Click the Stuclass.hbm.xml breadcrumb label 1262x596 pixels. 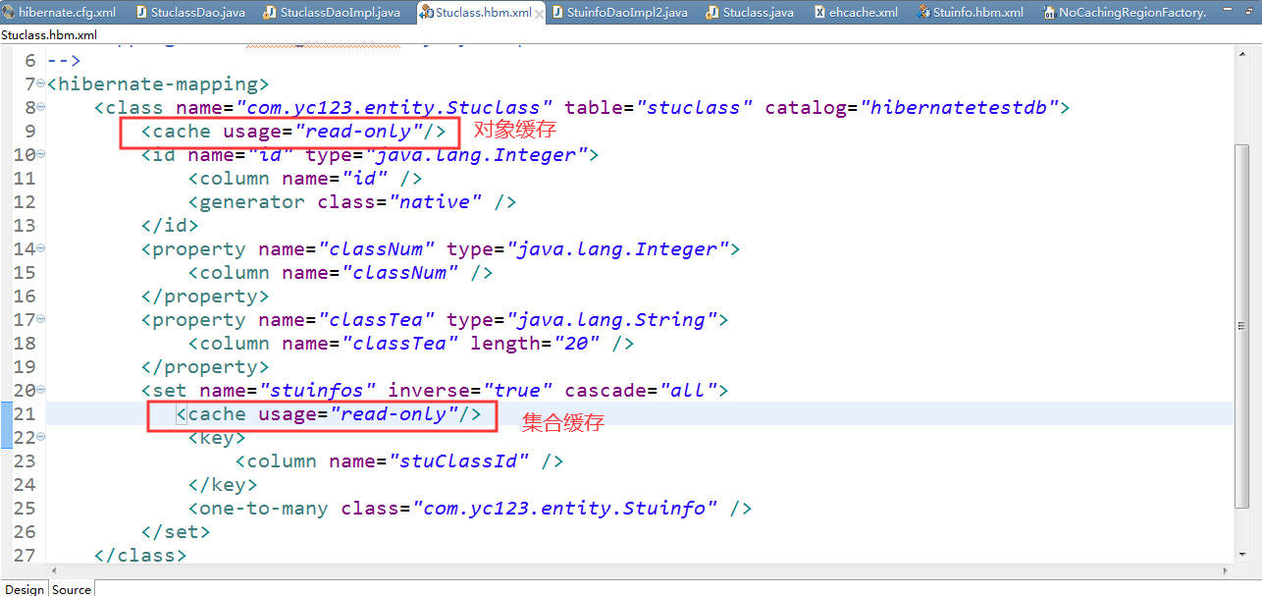pos(49,34)
